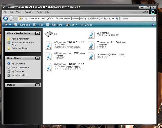The width and height of the screenshot is (162, 128).
Task: Click inside the Search input field
Action: pos(136,19)
